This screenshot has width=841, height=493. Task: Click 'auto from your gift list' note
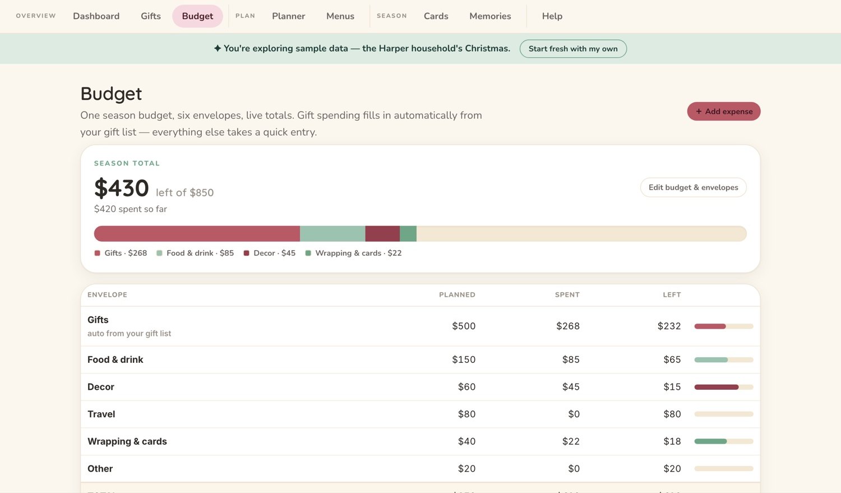[129, 334]
